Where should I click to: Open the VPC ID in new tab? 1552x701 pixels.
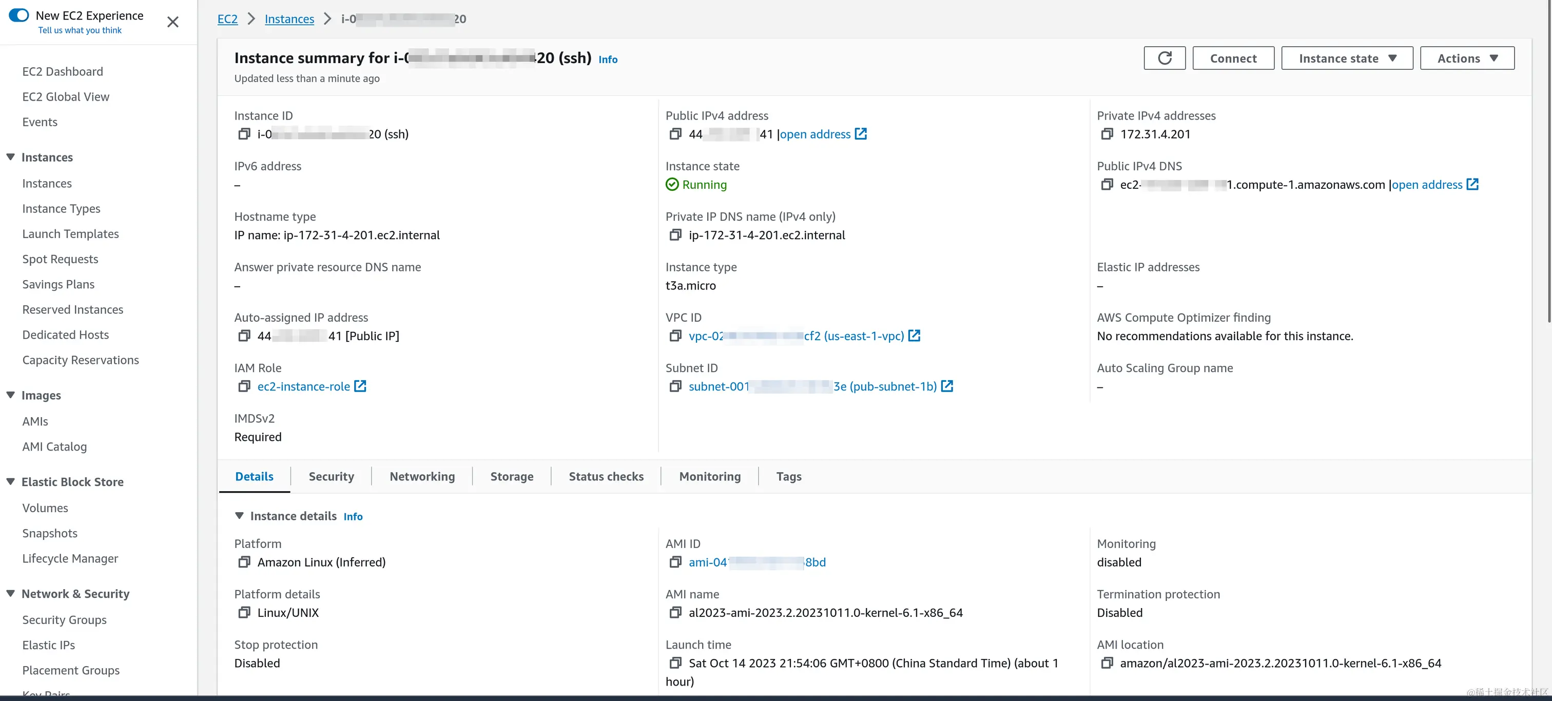[x=915, y=336]
